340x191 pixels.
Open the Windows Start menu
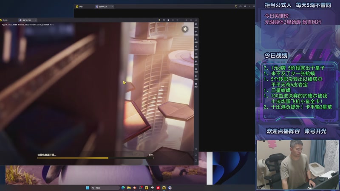pyautogui.click(x=88, y=188)
